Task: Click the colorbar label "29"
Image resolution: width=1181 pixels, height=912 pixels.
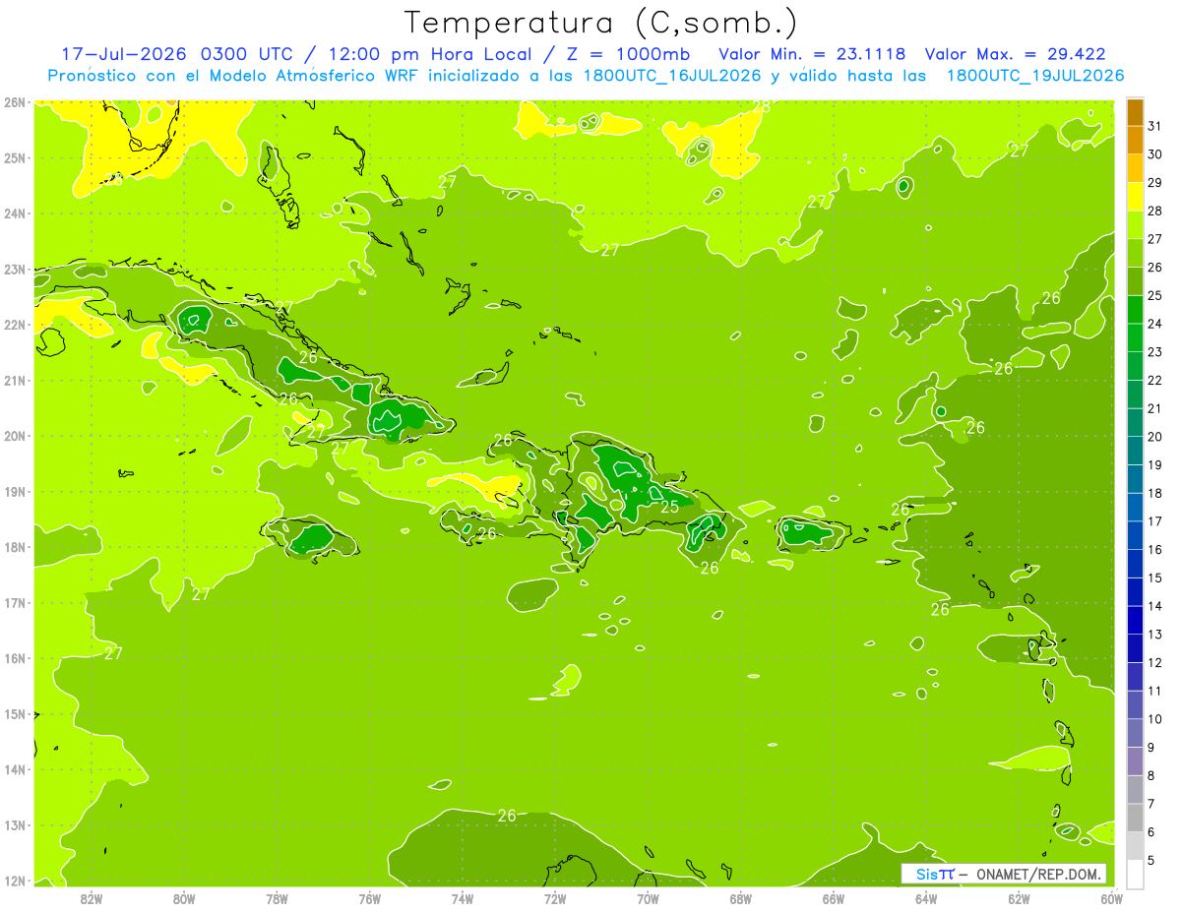Action: 1155,182
